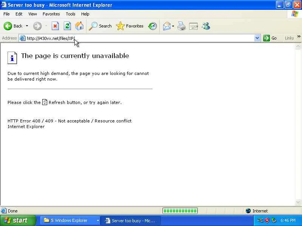Image resolution: width=302 pixels, height=226 pixels.
Task: Open the Help menu
Action: click(85, 14)
